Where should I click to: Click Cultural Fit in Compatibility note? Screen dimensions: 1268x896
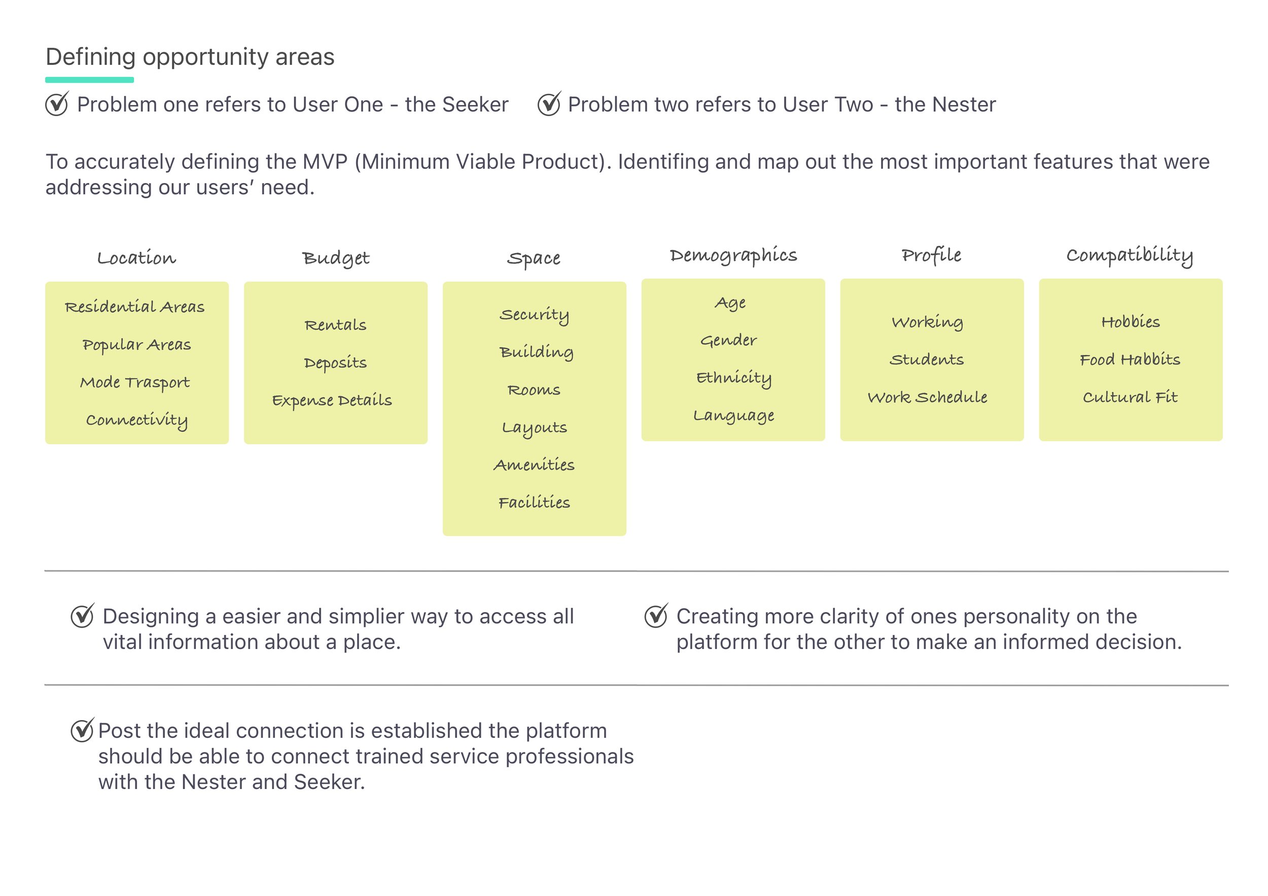point(1130,397)
